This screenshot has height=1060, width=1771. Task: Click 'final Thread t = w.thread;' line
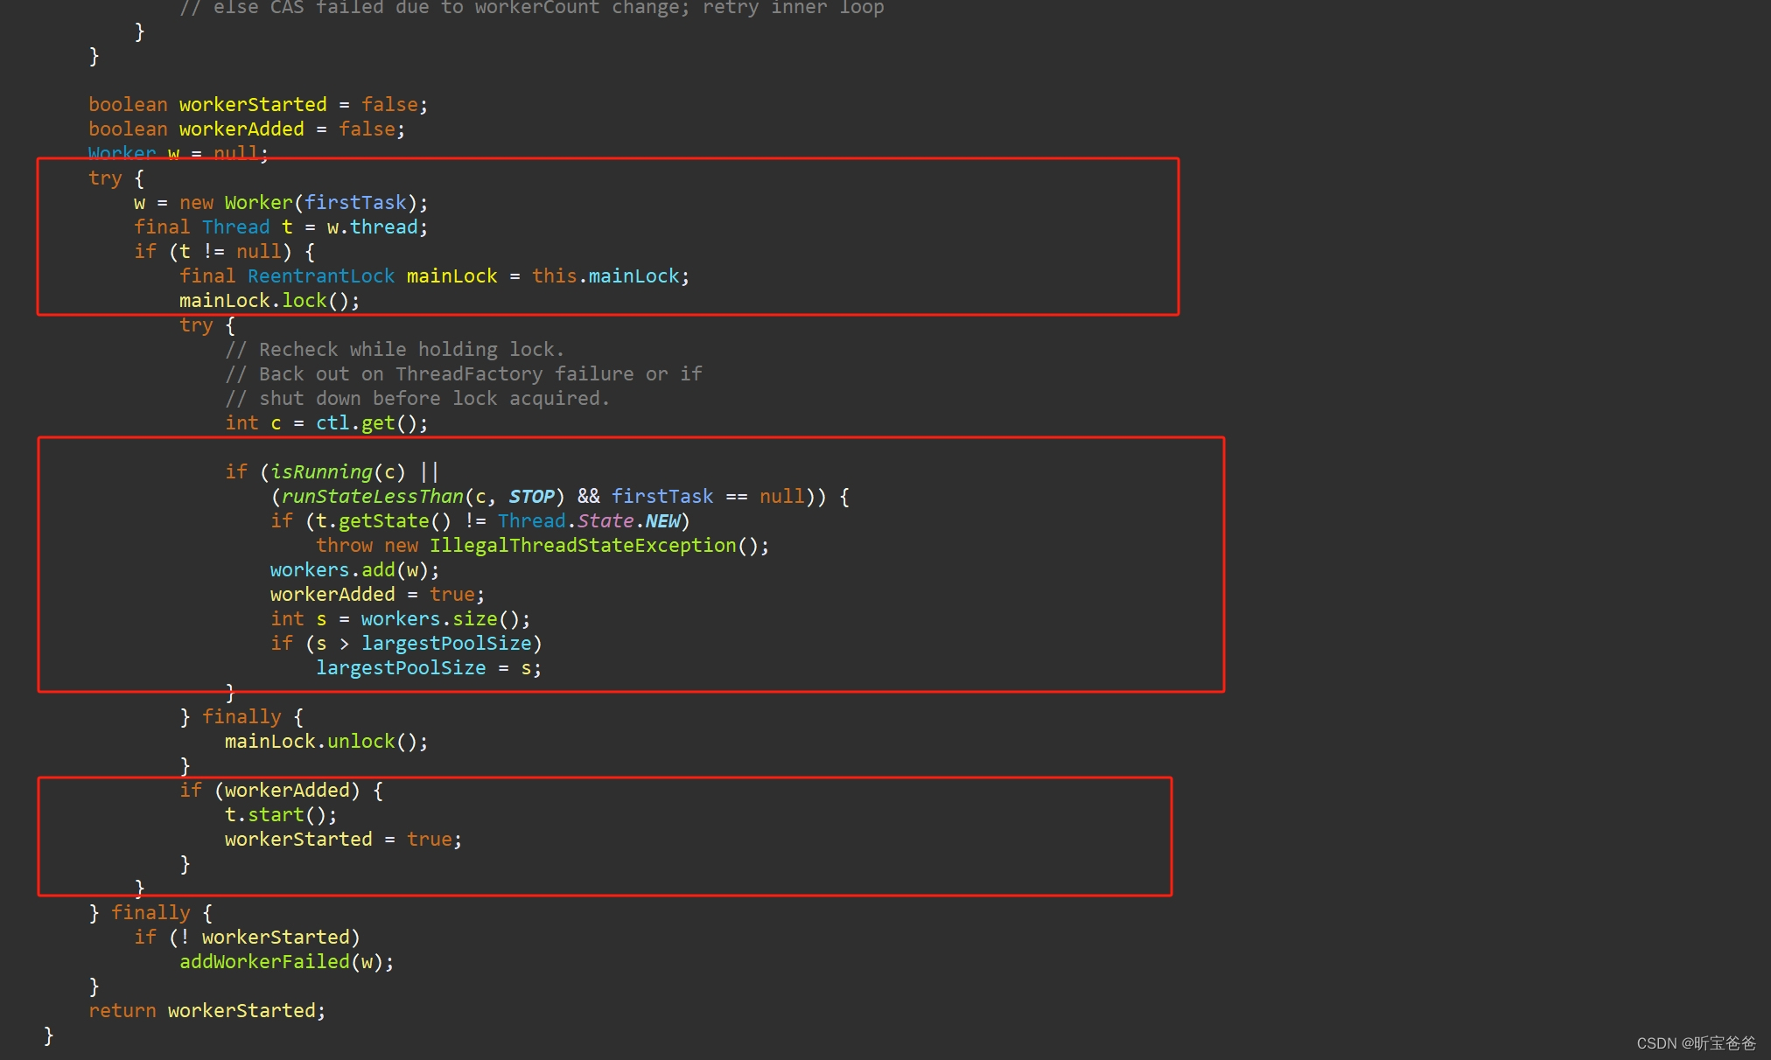281,227
